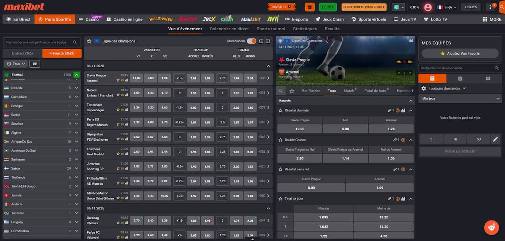This screenshot has width=505, height=241.
Task: Open the En Direct section
Action: 18,19
